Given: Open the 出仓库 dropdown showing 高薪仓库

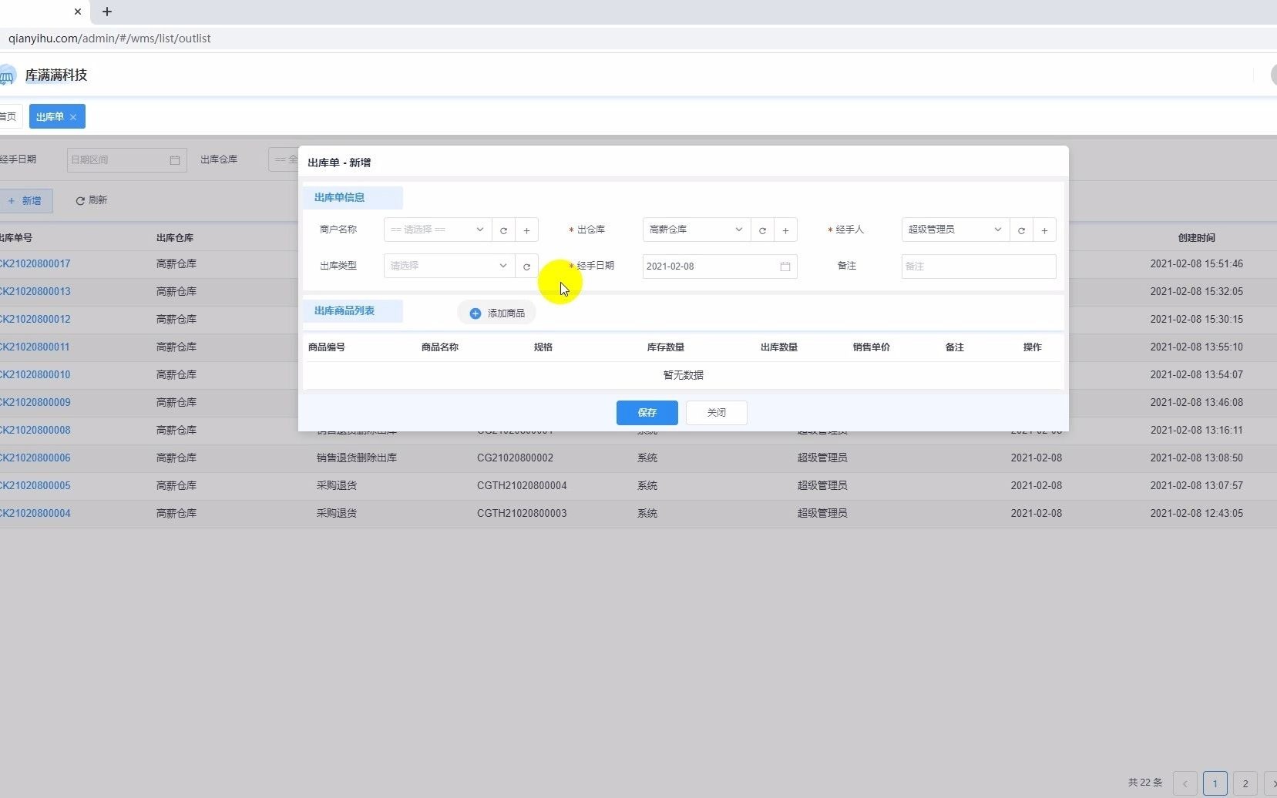Looking at the screenshot, I should [697, 230].
